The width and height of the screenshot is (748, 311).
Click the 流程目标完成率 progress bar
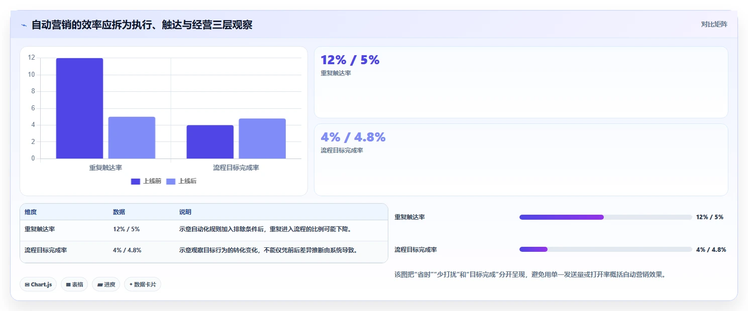(x=606, y=249)
